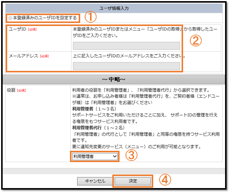Click the circled number ② annotation
This screenshot has height=193, width=230.
coord(195,41)
